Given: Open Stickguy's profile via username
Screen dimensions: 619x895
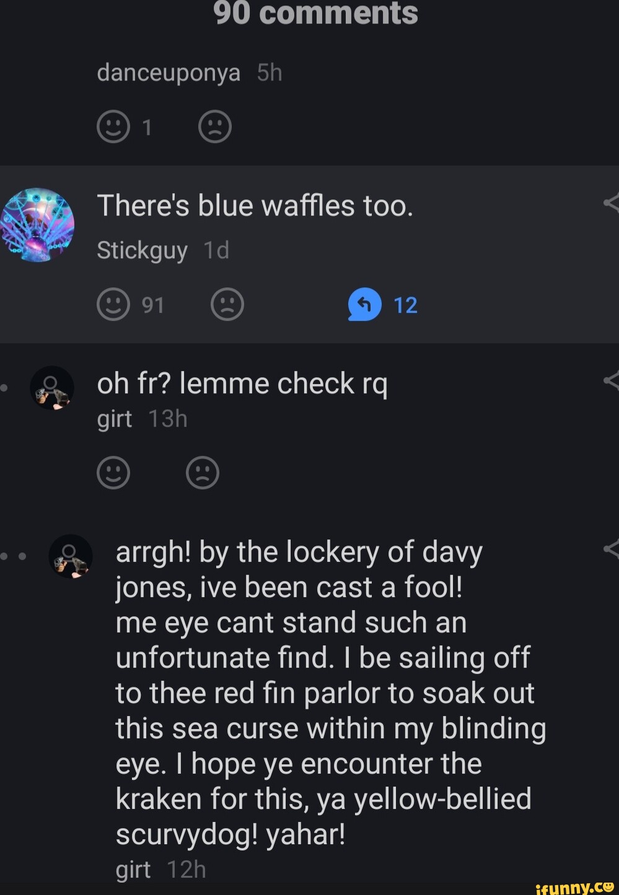Looking at the screenshot, I should click(142, 250).
